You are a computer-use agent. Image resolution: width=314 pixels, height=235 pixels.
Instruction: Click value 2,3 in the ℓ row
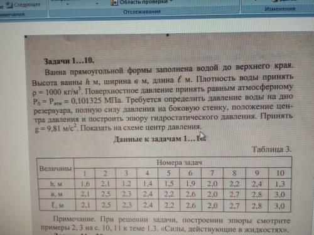click(x=127, y=205)
